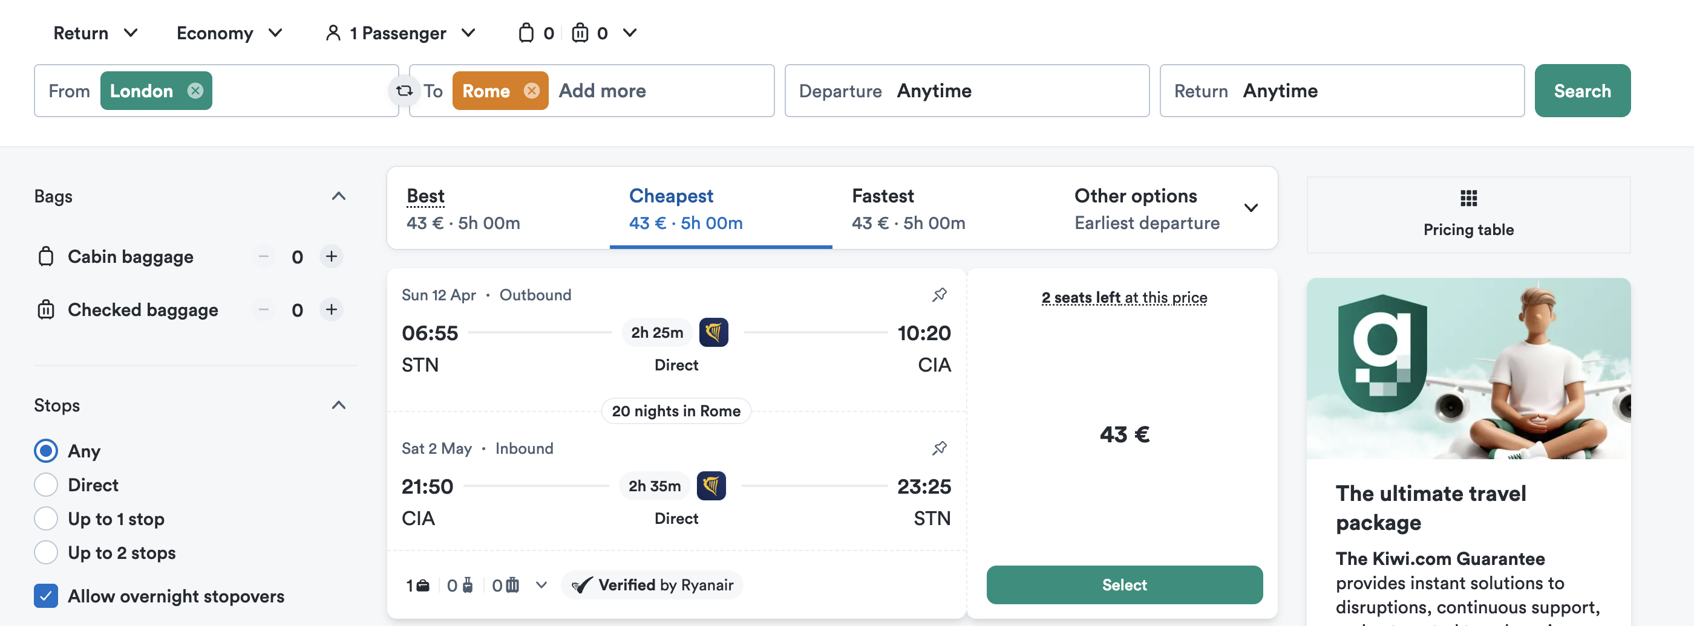Click the green Search button
This screenshot has width=1694, height=626.
tap(1581, 91)
